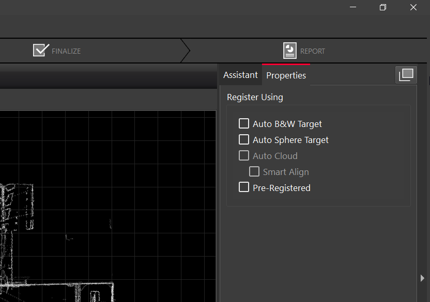Click the pop-out panel icon
The image size is (430, 302).
(406, 74)
